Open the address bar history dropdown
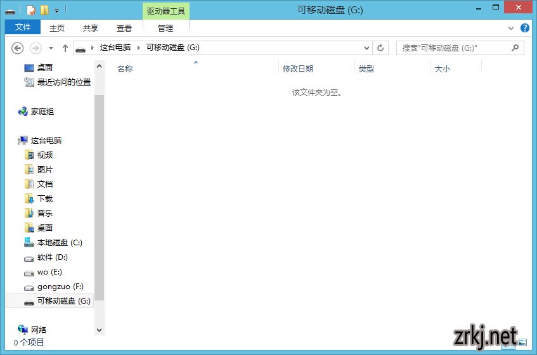This screenshot has width=537, height=355. pyautogui.click(x=366, y=48)
